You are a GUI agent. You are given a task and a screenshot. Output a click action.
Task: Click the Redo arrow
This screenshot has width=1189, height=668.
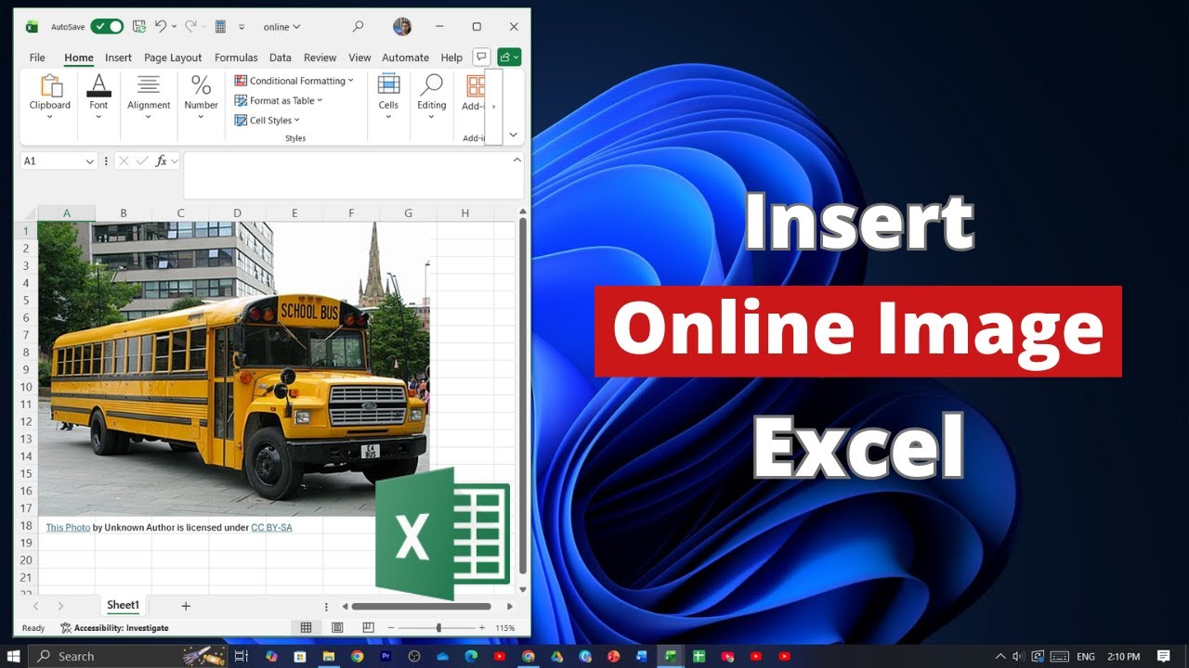[190, 27]
